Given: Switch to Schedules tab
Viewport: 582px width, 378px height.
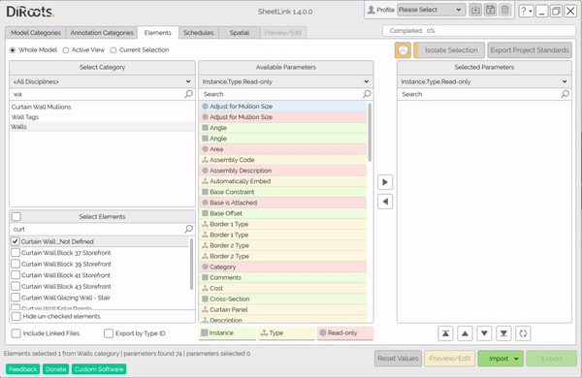Looking at the screenshot, I should coord(199,33).
